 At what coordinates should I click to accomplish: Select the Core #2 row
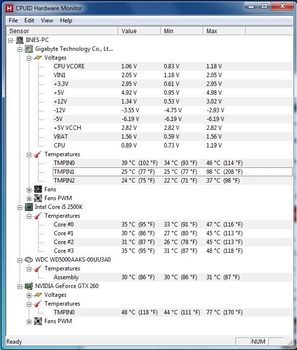point(173,242)
